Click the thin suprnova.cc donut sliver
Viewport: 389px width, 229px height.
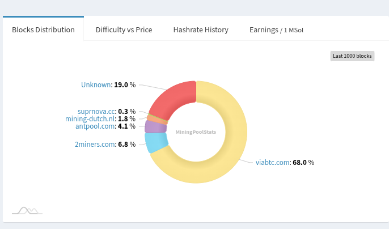[x=158, y=116]
